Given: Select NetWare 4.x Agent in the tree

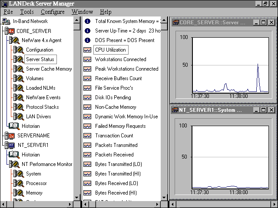Looking at the screenshot, I should (42, 40).
